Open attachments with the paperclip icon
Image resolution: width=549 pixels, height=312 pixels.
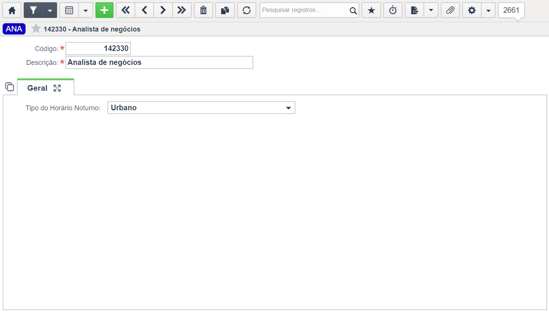pyautogui.click(x=450, y=10)
